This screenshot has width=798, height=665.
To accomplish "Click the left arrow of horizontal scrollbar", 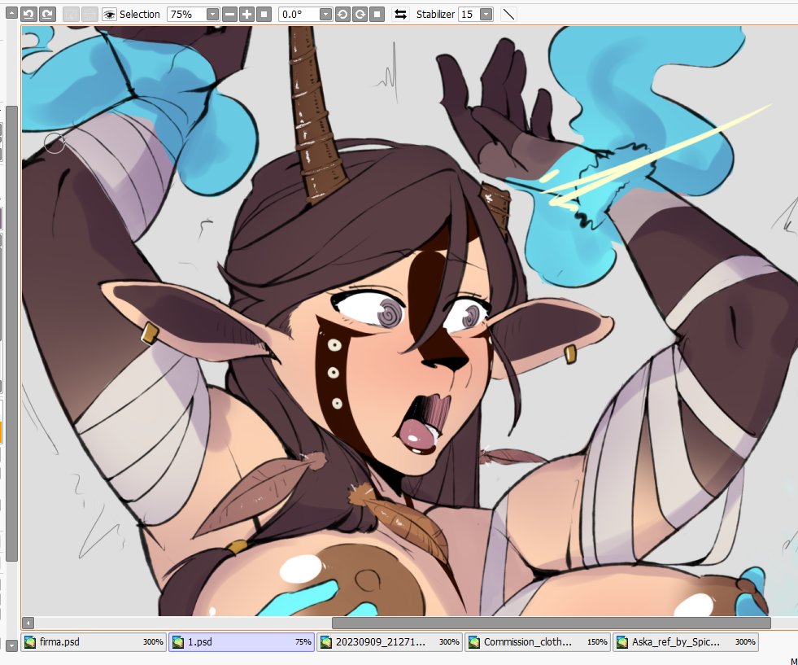I will point(29,623).
